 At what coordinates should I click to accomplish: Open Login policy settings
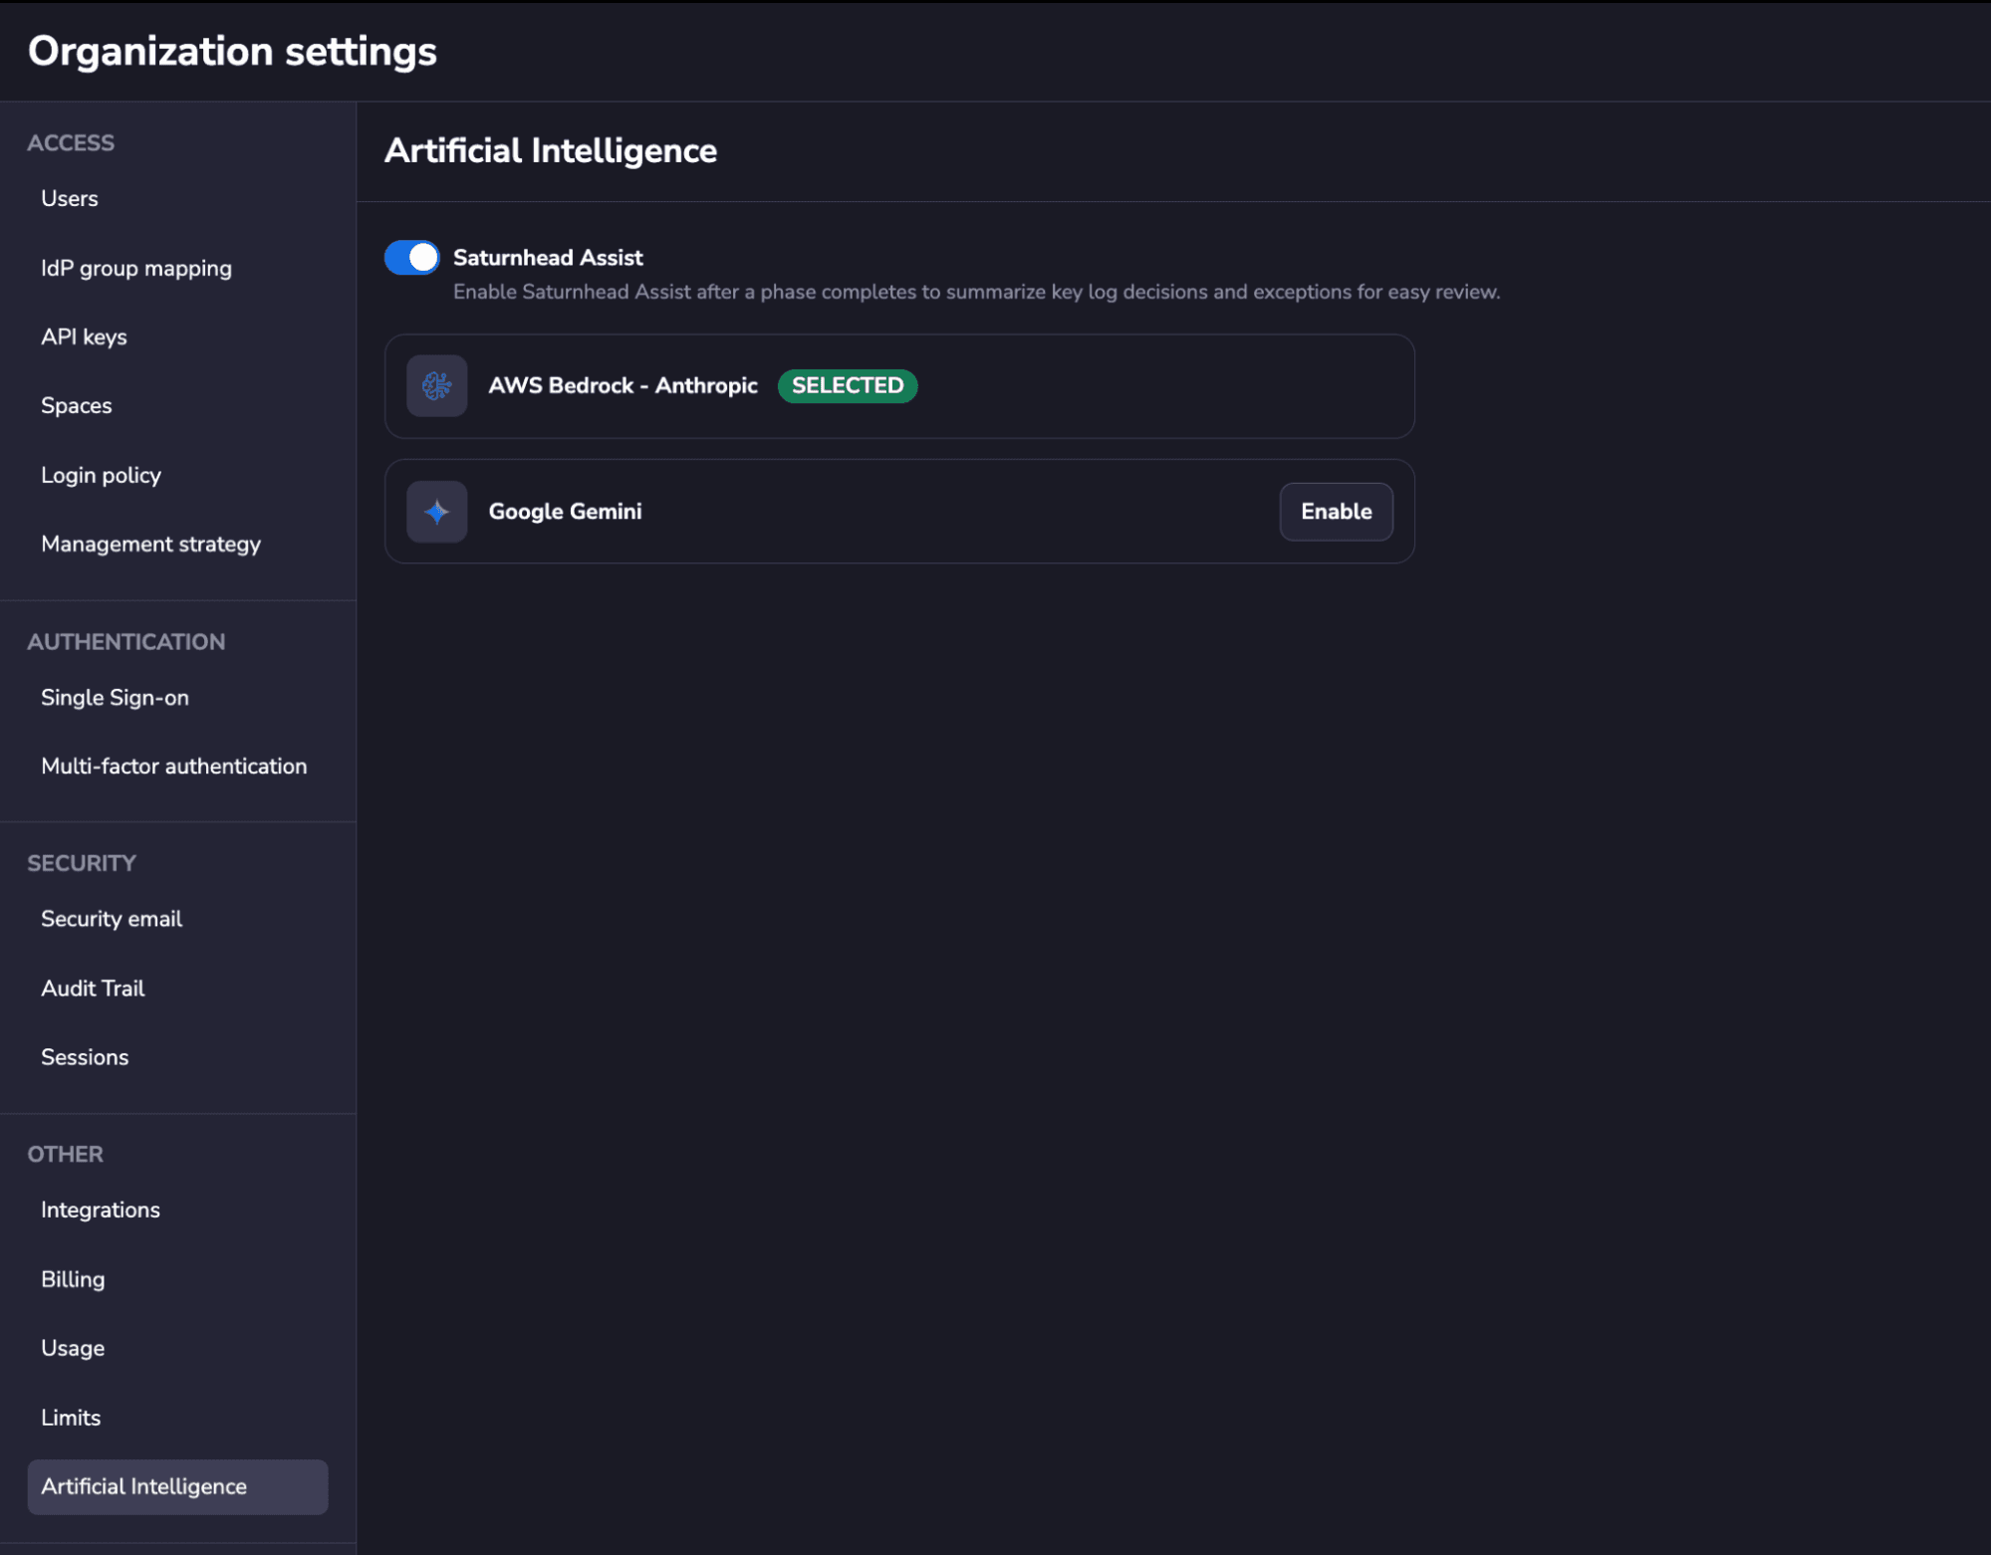click(101, 476)
